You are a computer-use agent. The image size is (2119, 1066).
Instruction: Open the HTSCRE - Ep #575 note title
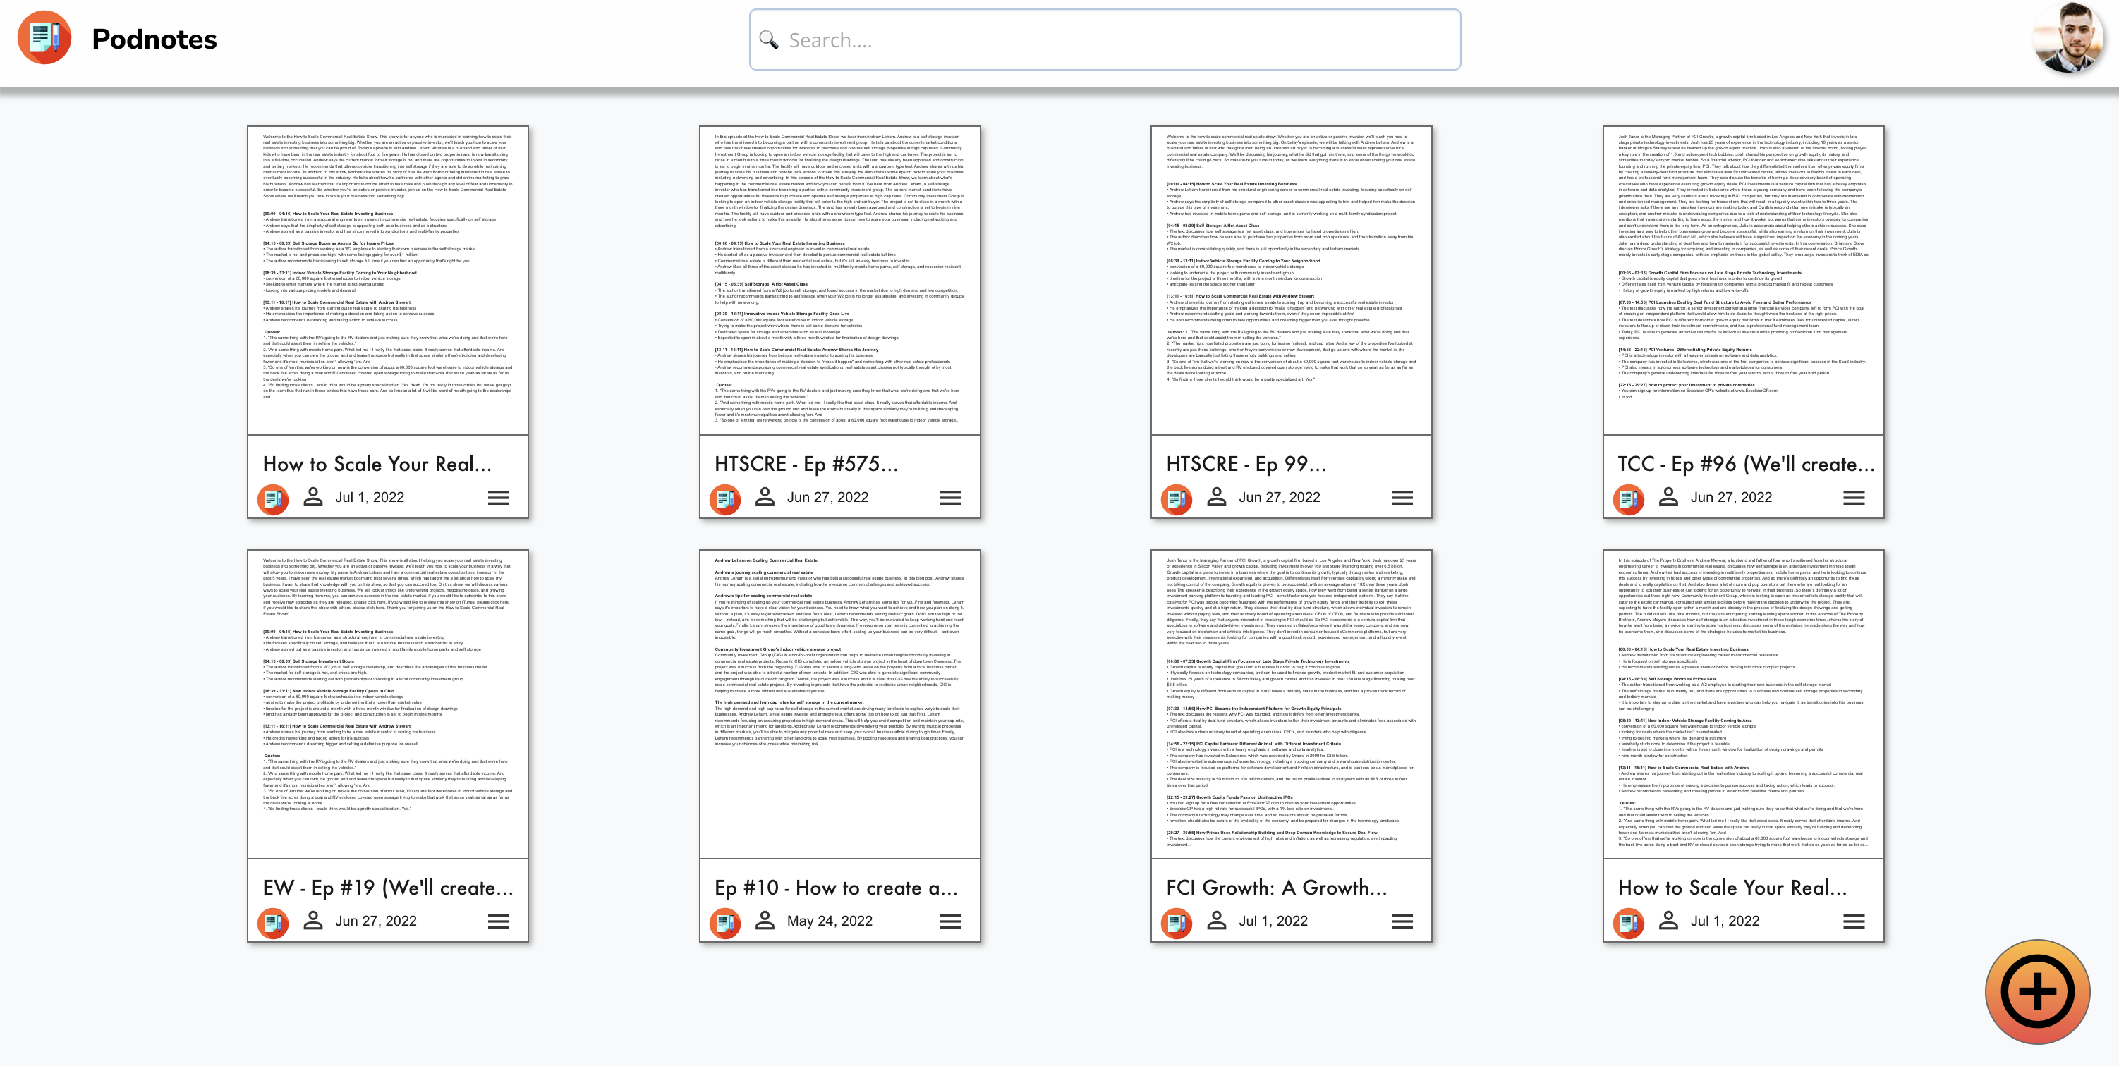pyautogui.click(x=806, y=463)
